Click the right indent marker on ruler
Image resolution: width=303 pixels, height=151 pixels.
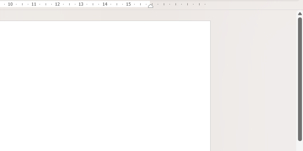[x=151, y=6]
